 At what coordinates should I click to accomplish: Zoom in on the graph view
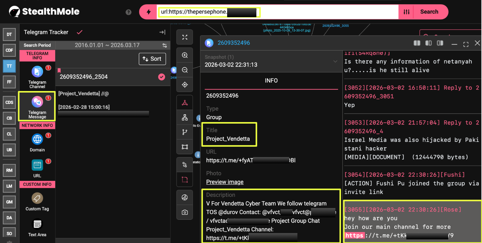(185, 55)
